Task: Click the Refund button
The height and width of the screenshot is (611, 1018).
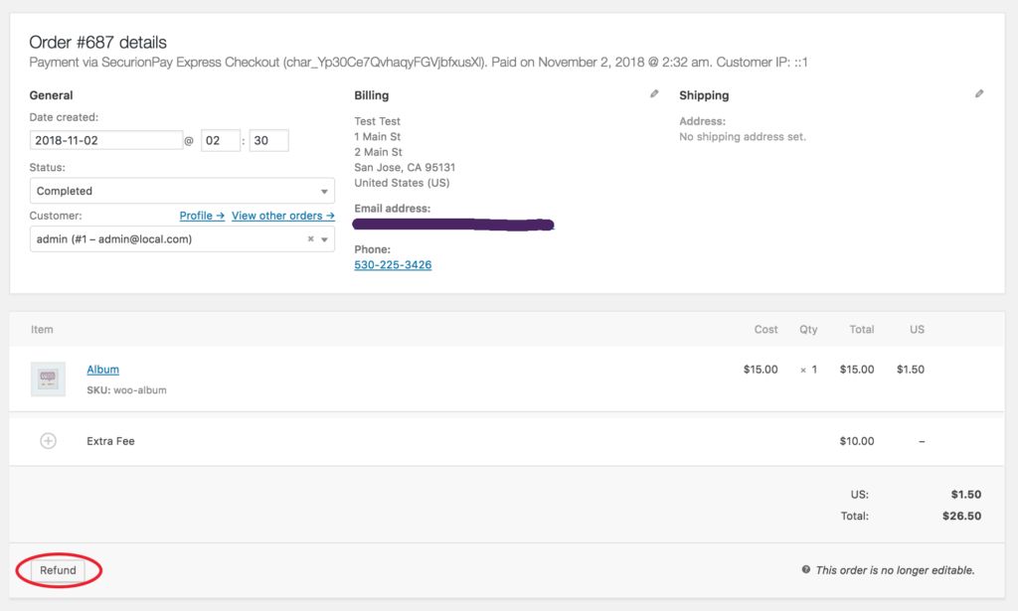Action: point(58,570)
